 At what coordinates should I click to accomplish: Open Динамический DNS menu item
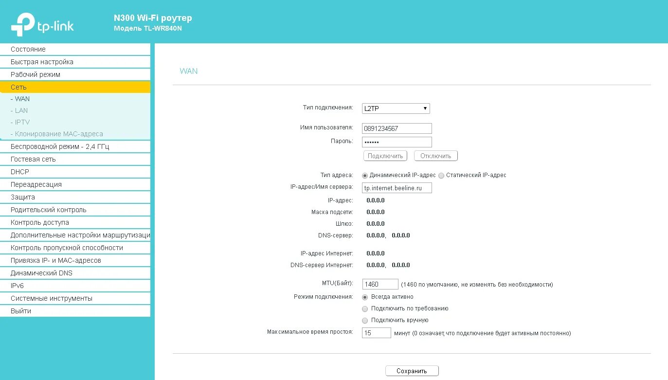pos(75,273)
